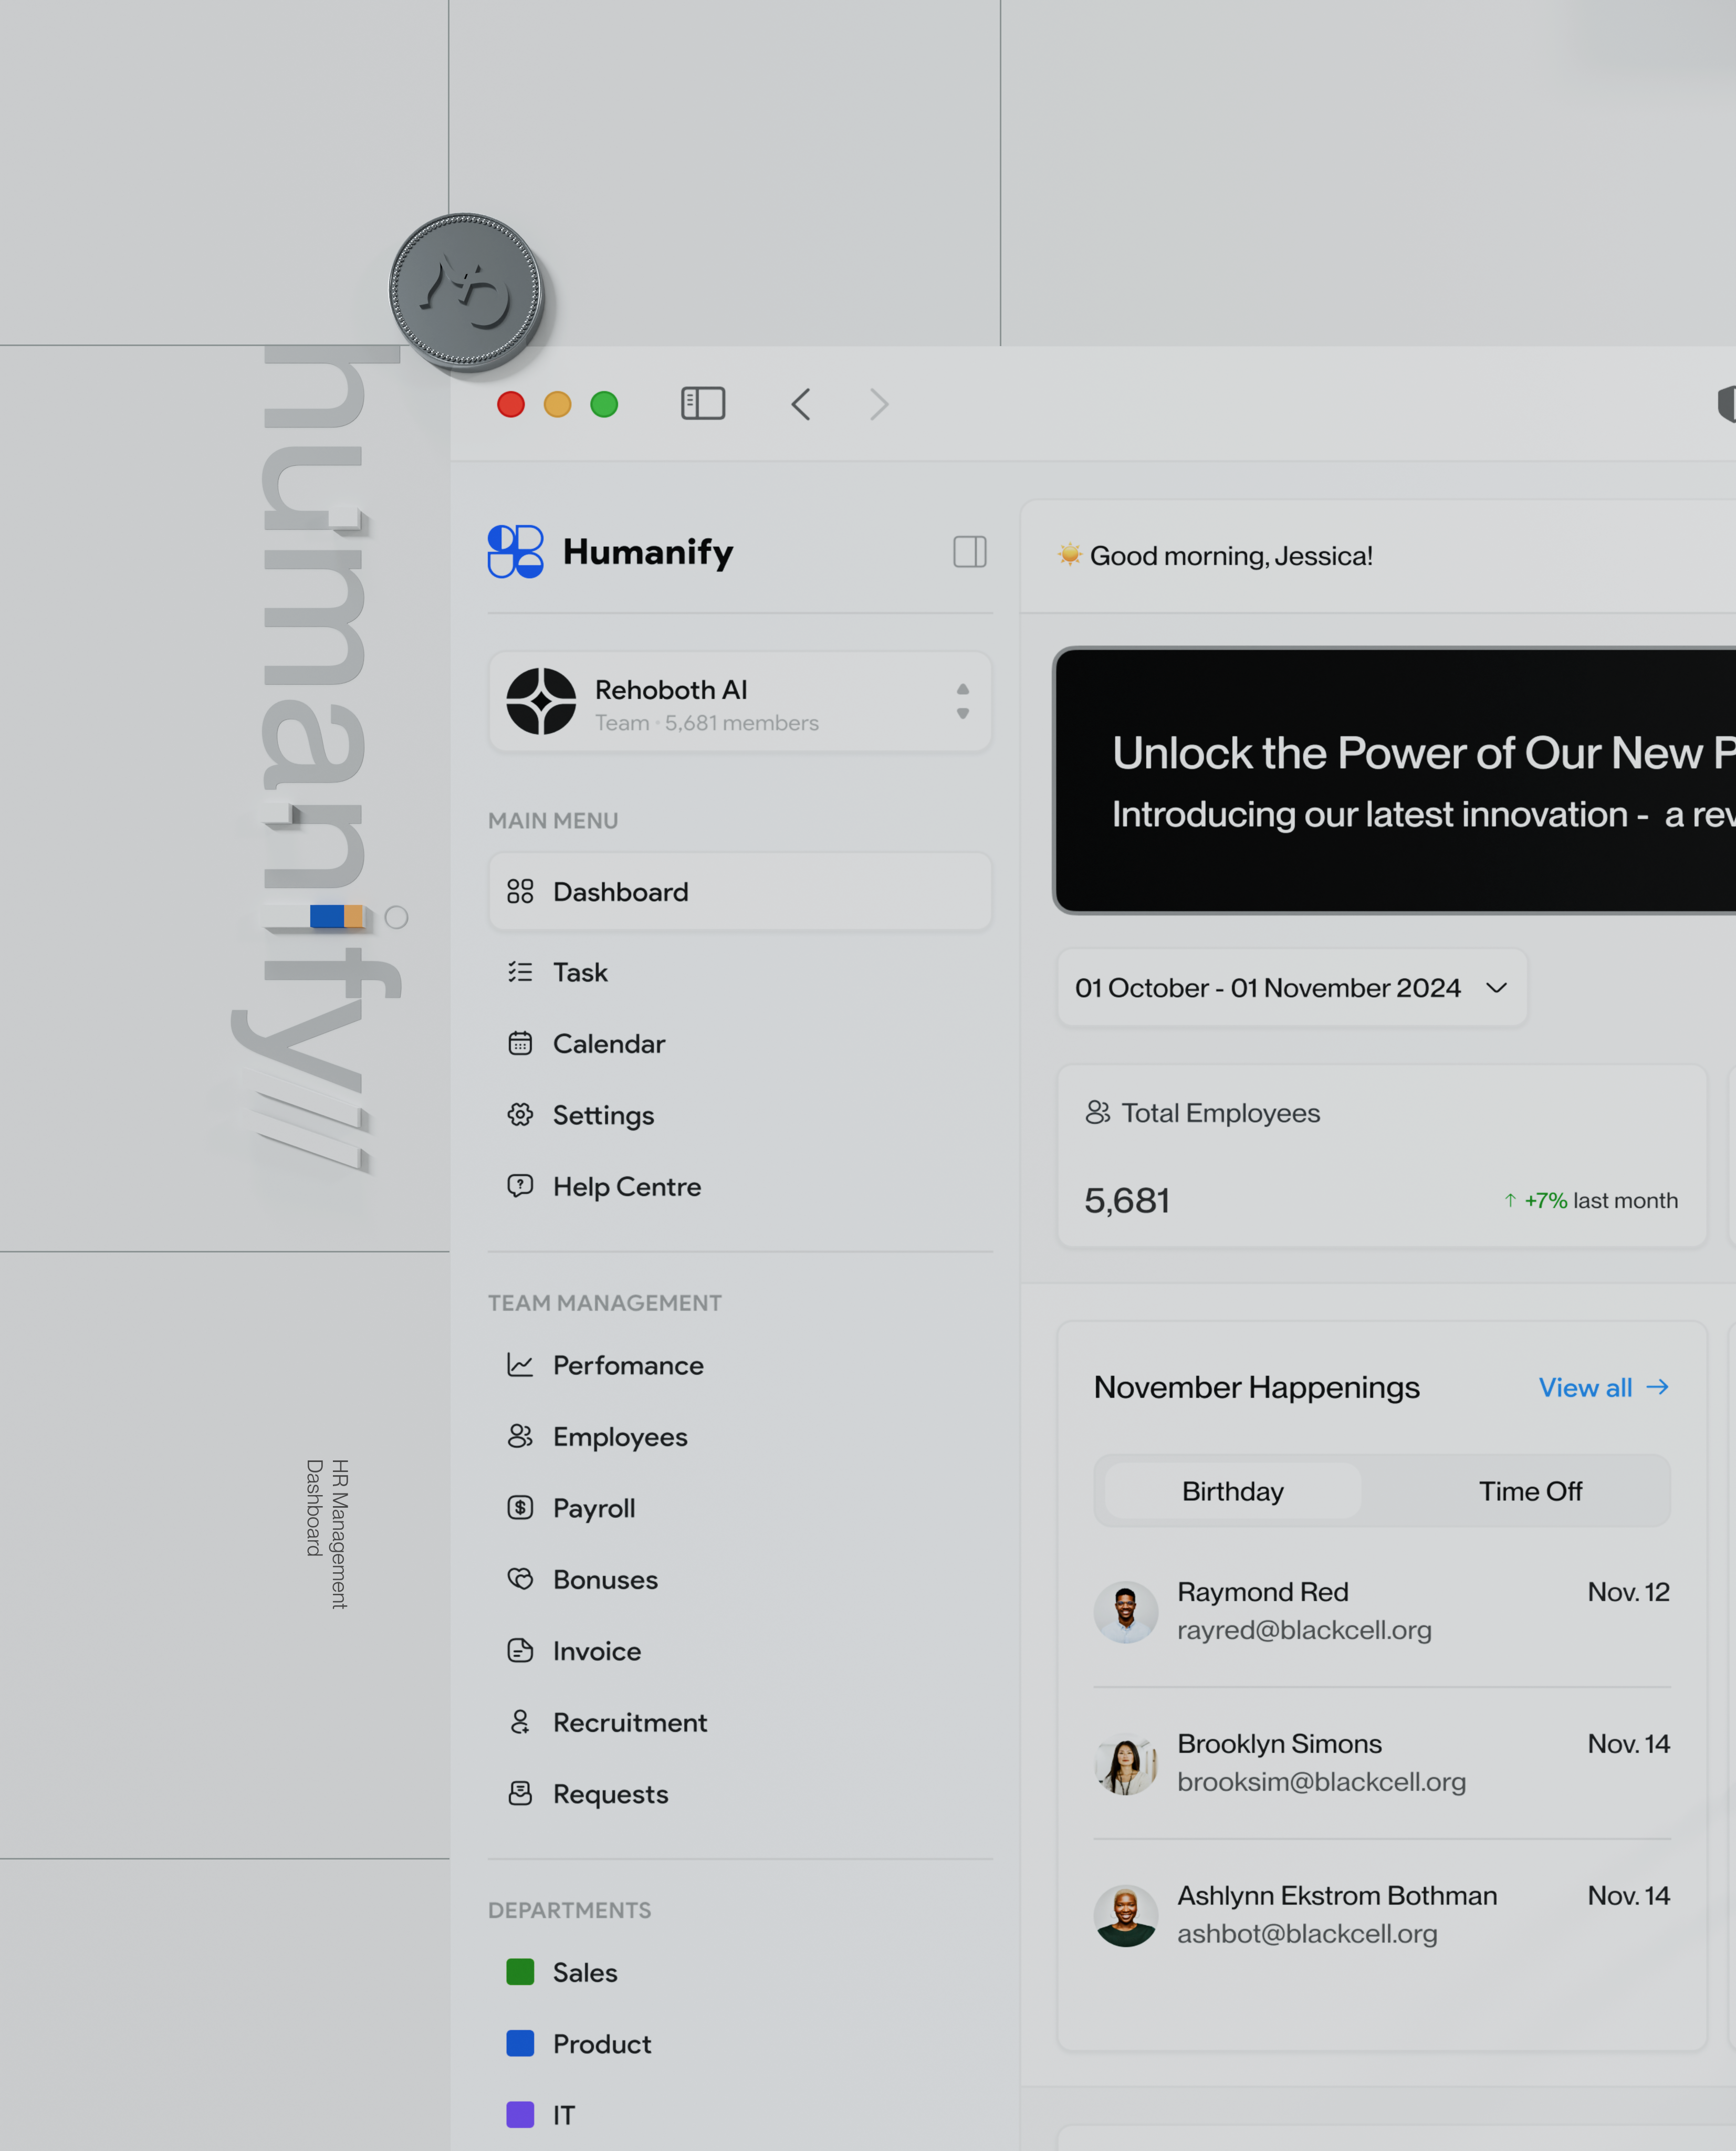Click Raymond Red's profile avatar
The height and width of the screenshot is (2151, 1736).
(x=1126, y=1611)
